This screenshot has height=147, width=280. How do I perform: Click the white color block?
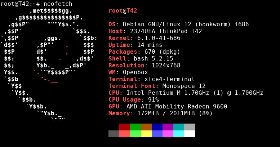[x=190, y=134]
